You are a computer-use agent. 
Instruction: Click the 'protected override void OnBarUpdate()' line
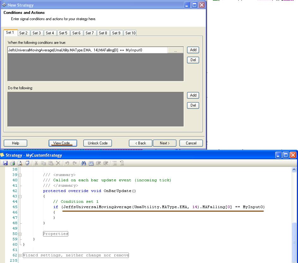pyautogui.click(x=89, y=191)
